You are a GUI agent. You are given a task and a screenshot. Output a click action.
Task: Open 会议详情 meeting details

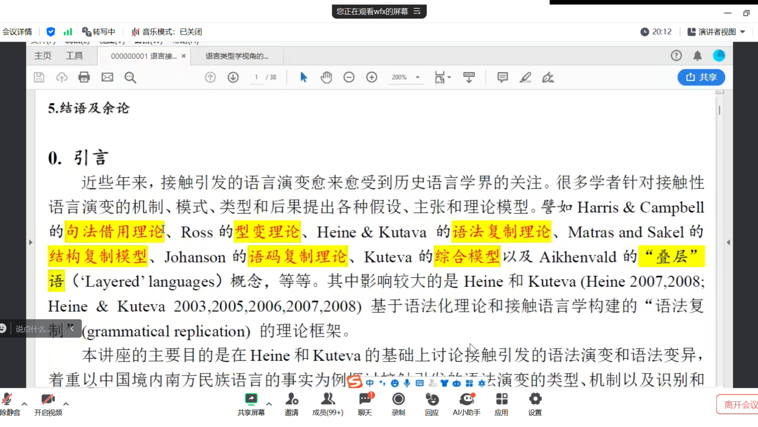tap(17, 32)
